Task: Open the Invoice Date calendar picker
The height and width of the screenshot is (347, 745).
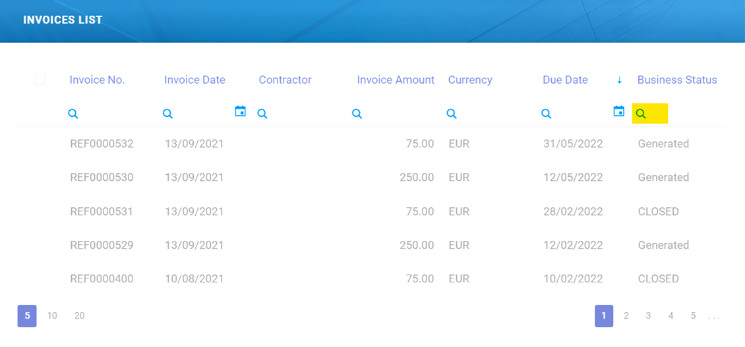Action: pos(241,111)
